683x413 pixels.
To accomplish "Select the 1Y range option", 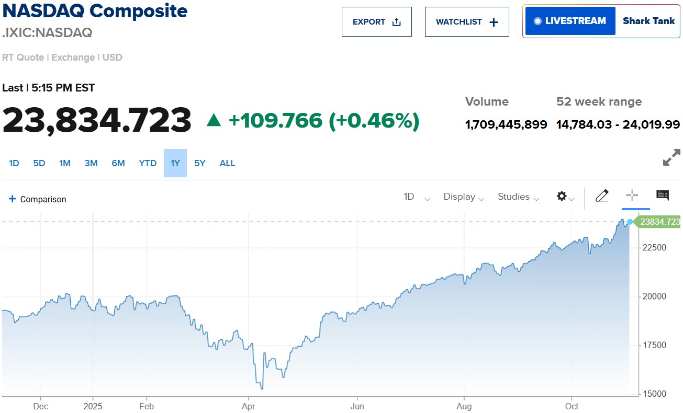I will coord(175,163).
